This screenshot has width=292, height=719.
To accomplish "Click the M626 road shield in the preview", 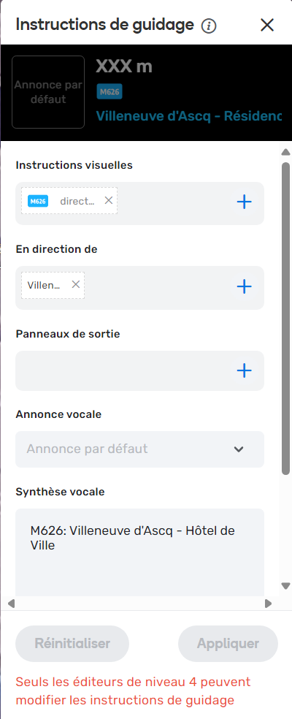I will pyautogui.click(x=109, y=92).
